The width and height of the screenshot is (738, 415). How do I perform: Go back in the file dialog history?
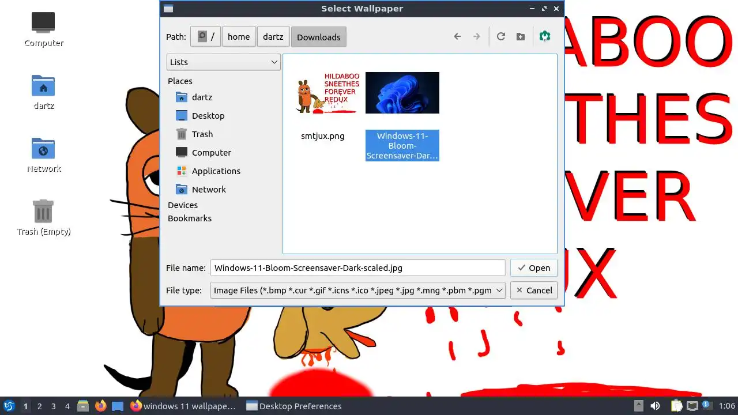pos(457,36)
